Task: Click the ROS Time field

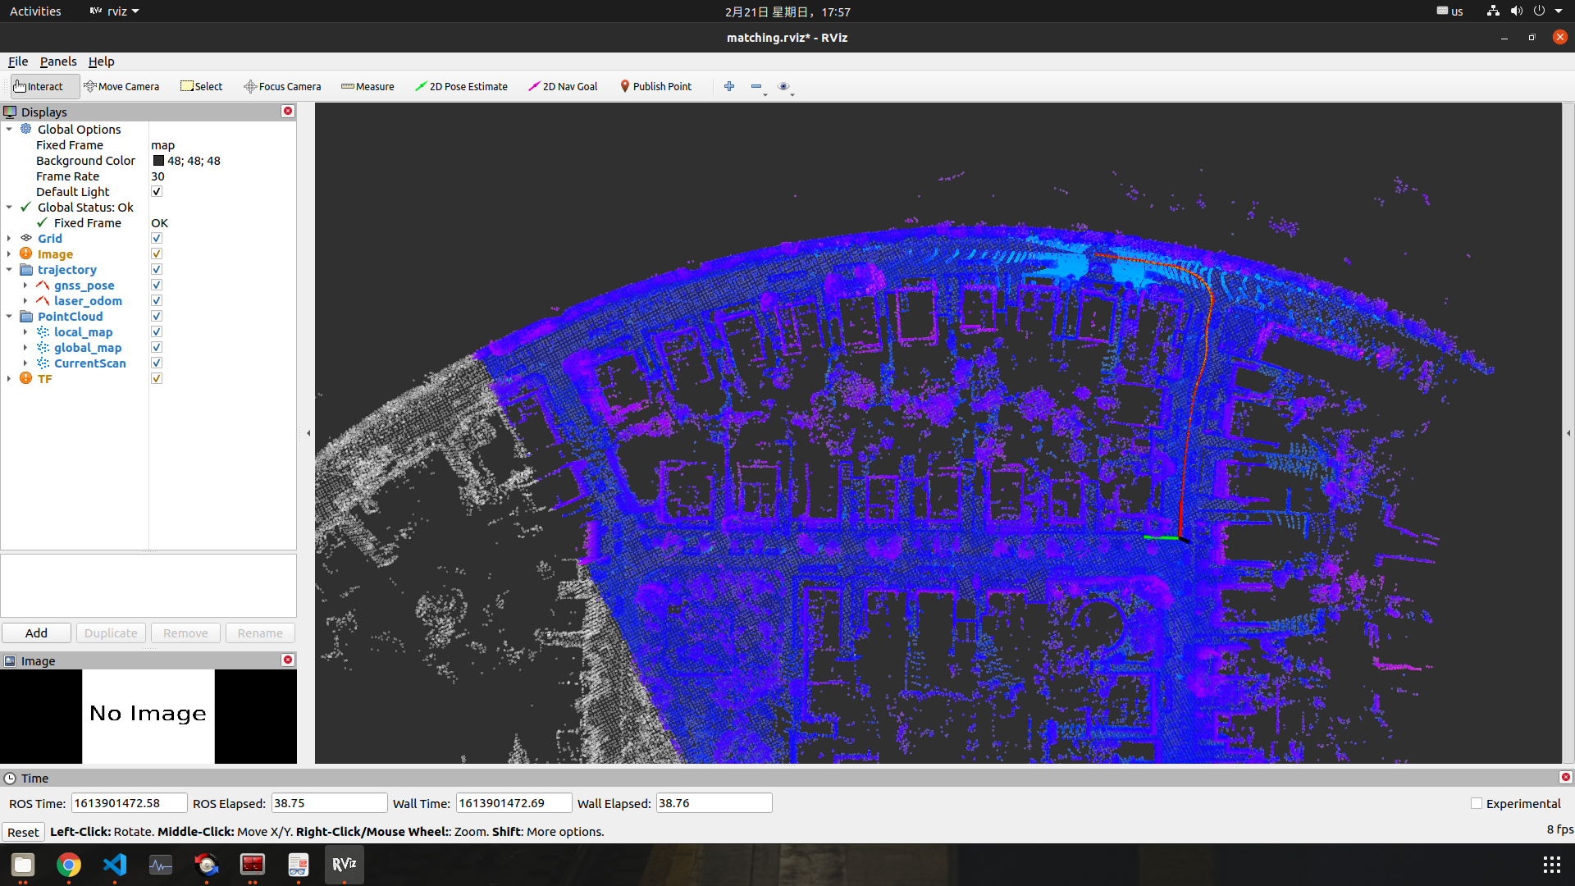Action: coord(130,802)
